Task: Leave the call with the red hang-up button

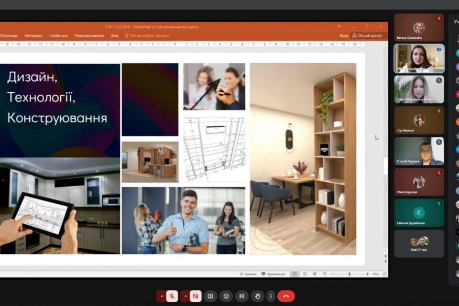Action: [286, 296]
